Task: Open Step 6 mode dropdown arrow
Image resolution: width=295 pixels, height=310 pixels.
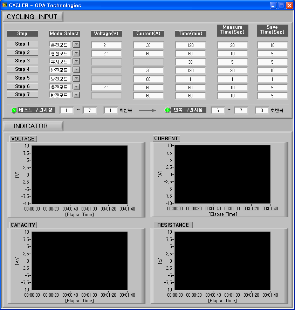Action: 76,87
